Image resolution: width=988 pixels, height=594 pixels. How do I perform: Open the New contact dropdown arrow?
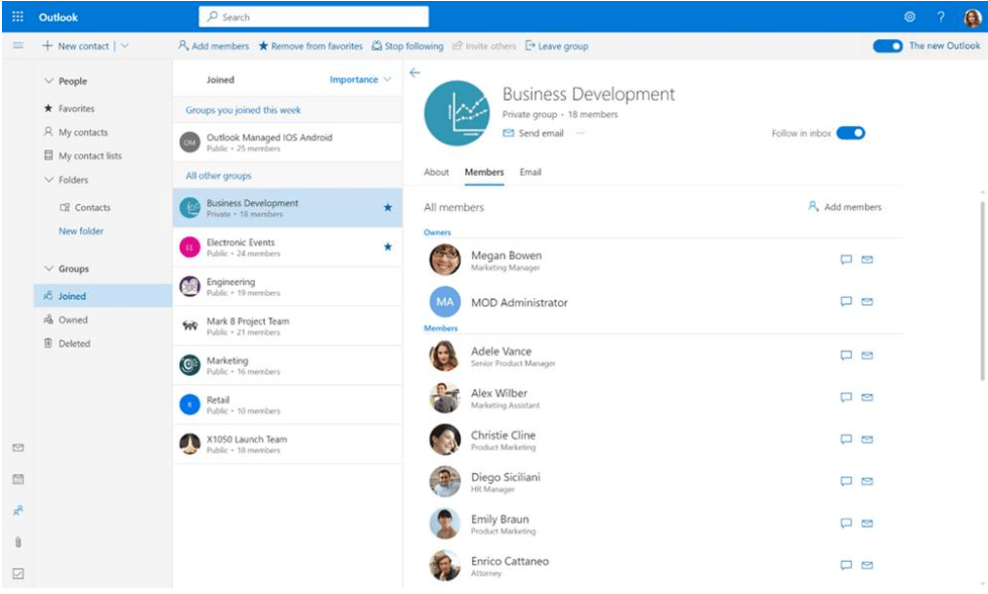pos(125,46)
